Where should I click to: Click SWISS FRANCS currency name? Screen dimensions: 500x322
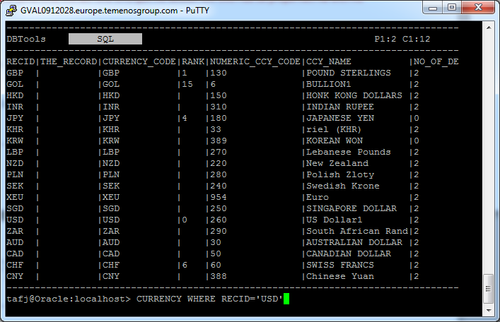tap(340, 265)
